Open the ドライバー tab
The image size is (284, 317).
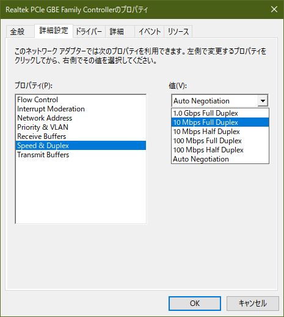click(x=89, y=32)
